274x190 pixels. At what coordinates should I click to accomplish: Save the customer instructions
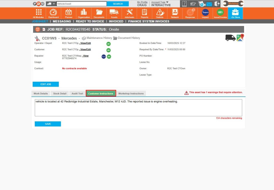click(x=48, y=124)
